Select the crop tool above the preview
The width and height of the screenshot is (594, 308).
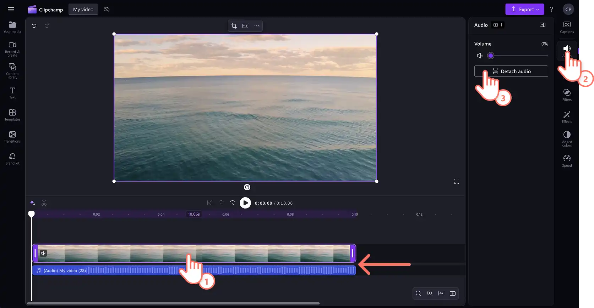point(234,26)
